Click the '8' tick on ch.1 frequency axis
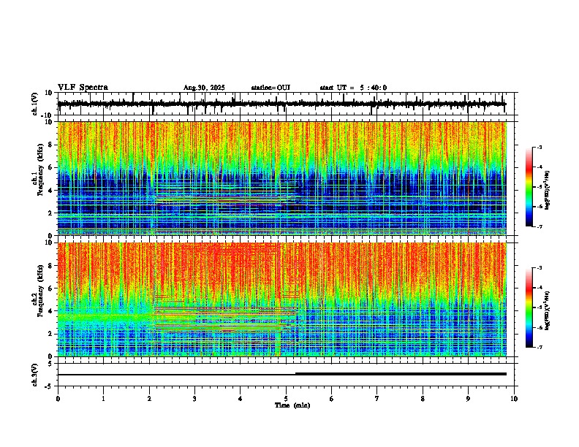The height and width of the screenshot is (447, 579). 51,145
